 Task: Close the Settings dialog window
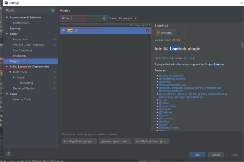coord(241,3)
